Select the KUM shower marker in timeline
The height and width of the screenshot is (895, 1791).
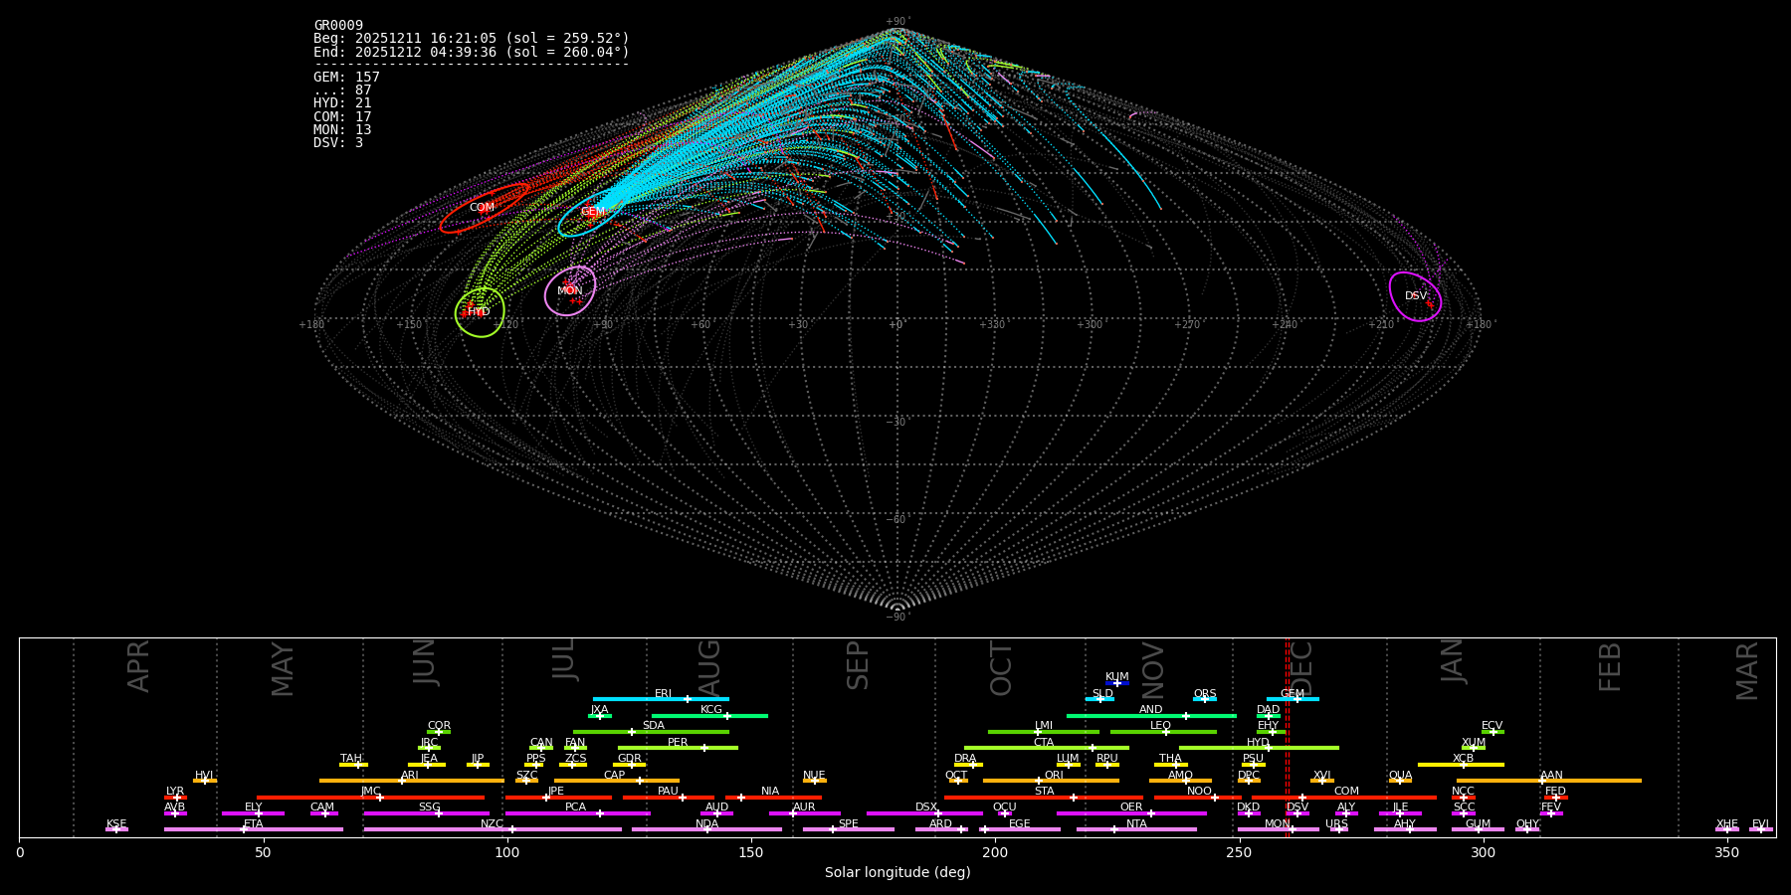1117,683
